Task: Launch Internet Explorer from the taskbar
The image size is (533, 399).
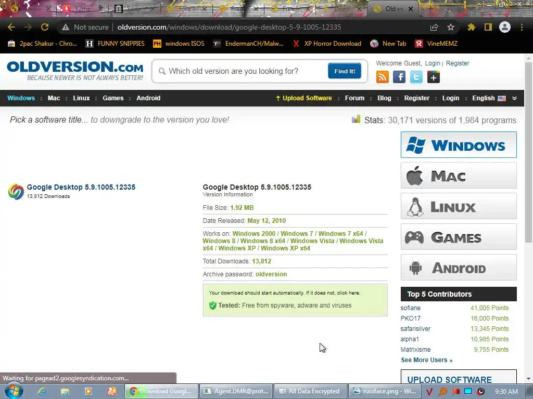Action: point(42,391)
